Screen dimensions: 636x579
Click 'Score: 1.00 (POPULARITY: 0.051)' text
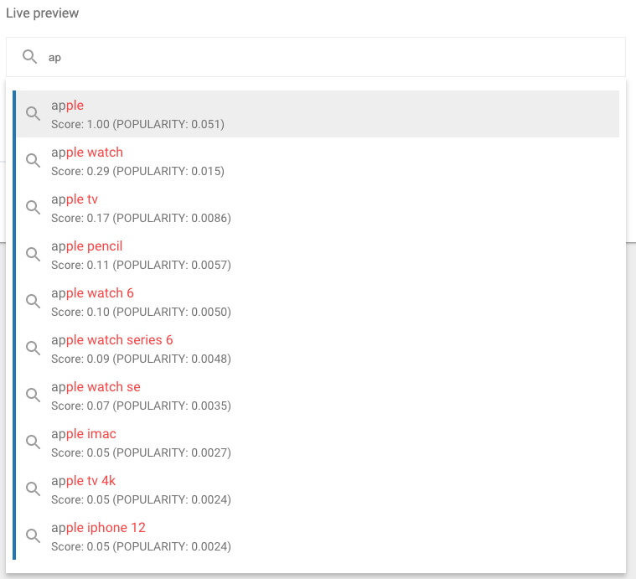pyautogui.click(x=138, y=124)
